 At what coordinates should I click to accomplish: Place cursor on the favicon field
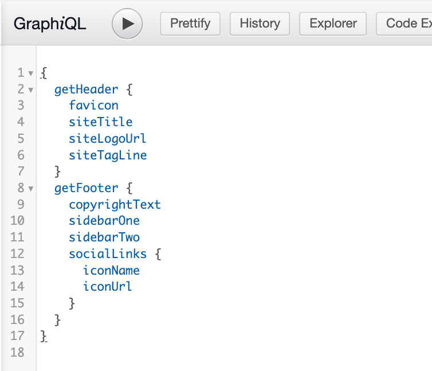pyautogui.click(x=93, y=106)
